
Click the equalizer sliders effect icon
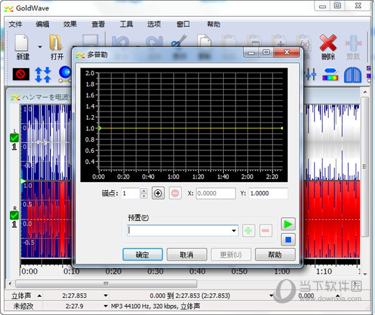tap(311, 75)
